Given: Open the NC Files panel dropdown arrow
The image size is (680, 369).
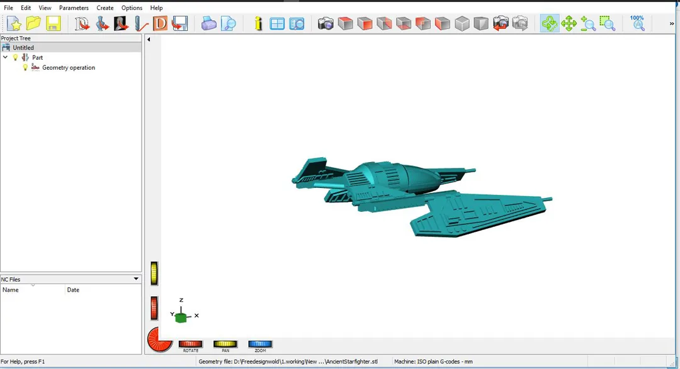Looking at the screenshot, I should (136, 279).
